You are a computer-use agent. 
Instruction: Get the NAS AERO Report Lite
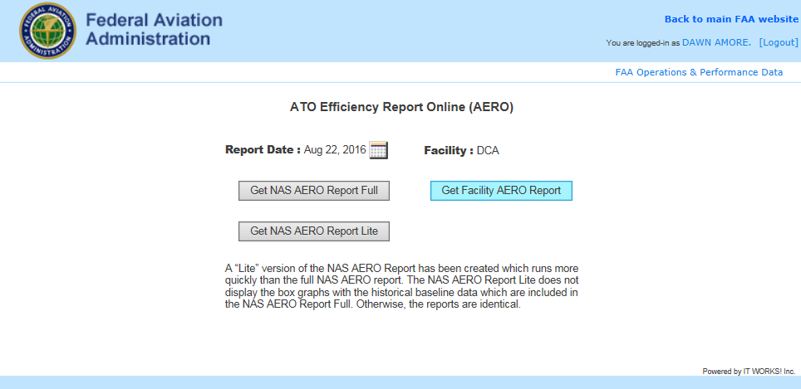pyautogui.click(x=313, y=231)
